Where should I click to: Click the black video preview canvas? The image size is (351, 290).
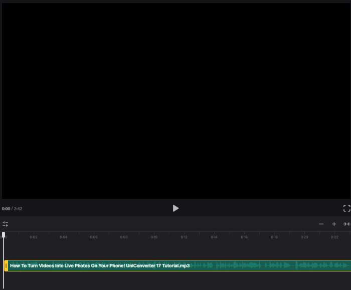click(x=175, y=100)
